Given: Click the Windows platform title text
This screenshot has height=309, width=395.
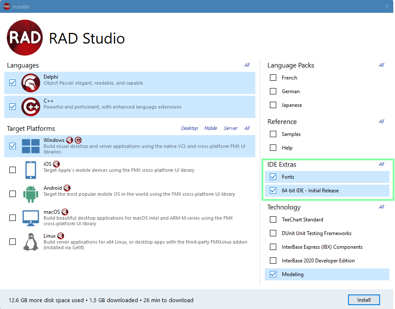Looking at the screenshot, I should 54,140.
